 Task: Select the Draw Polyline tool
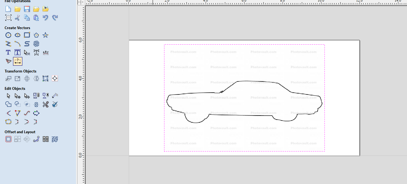8,44
